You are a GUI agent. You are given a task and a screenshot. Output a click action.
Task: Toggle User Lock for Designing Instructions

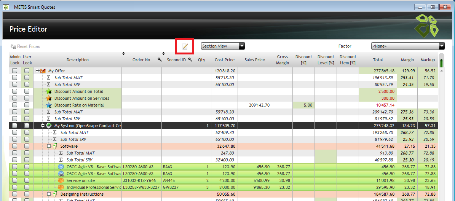click(x=27, y=194)
